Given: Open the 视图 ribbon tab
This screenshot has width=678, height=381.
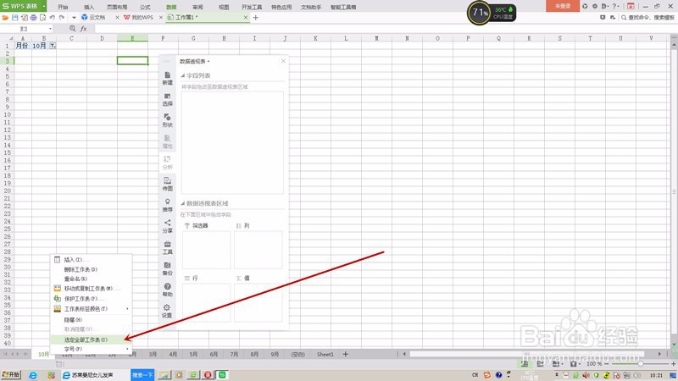Looking at the screenshot, I should pyautogui.click(x=224, y=7).
